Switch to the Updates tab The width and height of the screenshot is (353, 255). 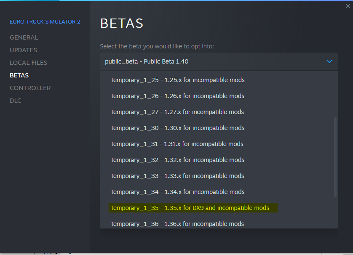coord(23,50)
